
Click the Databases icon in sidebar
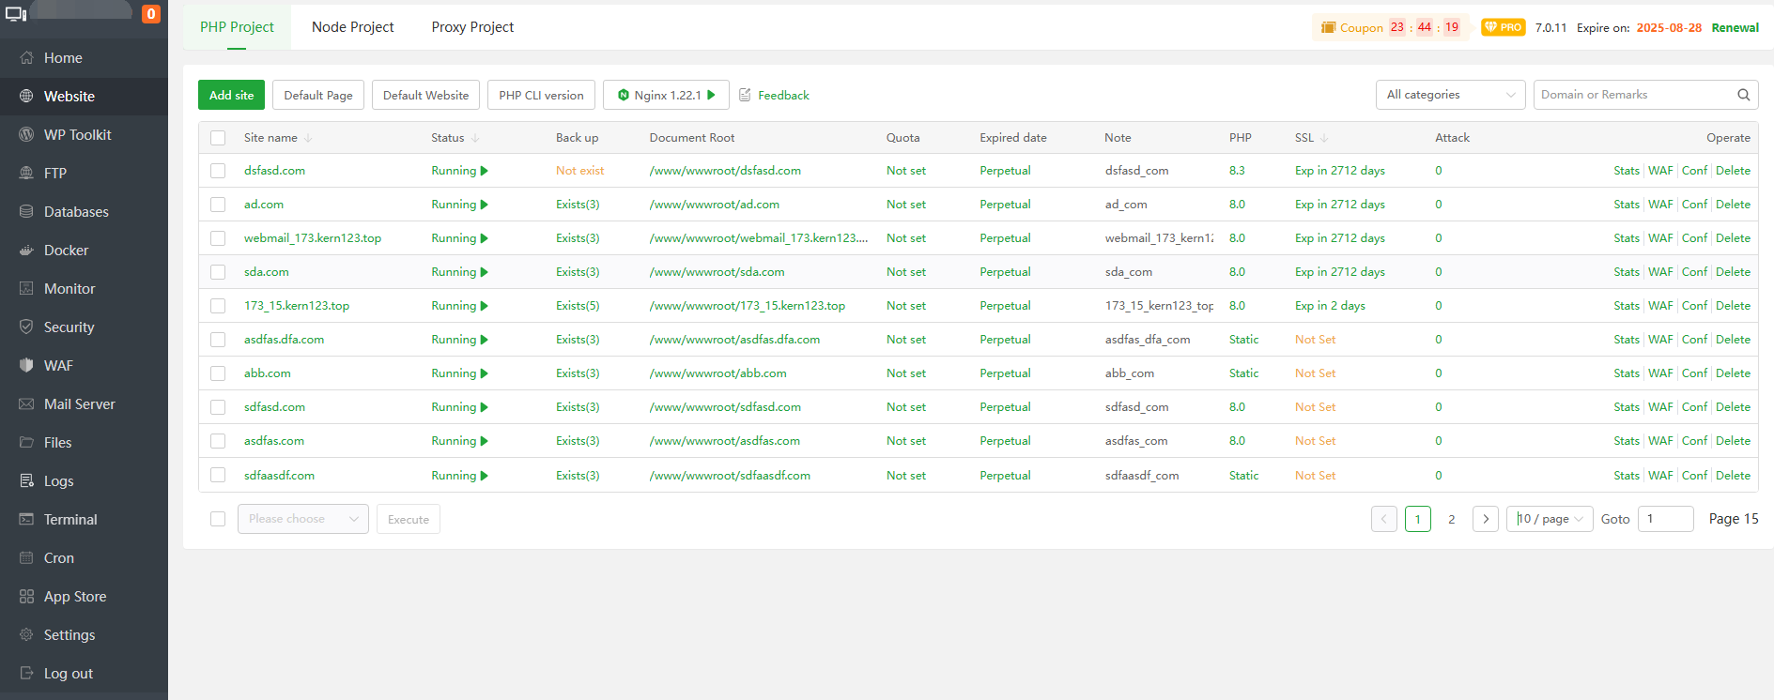click(26, 211)
